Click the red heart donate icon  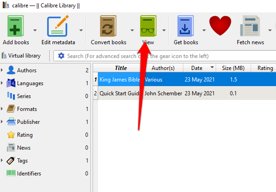point(220,25)
